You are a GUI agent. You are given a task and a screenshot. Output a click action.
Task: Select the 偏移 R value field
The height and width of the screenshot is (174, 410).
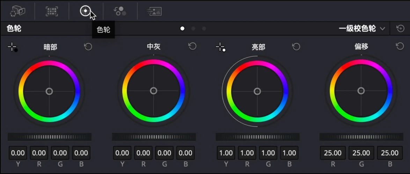tap(332, 153)
